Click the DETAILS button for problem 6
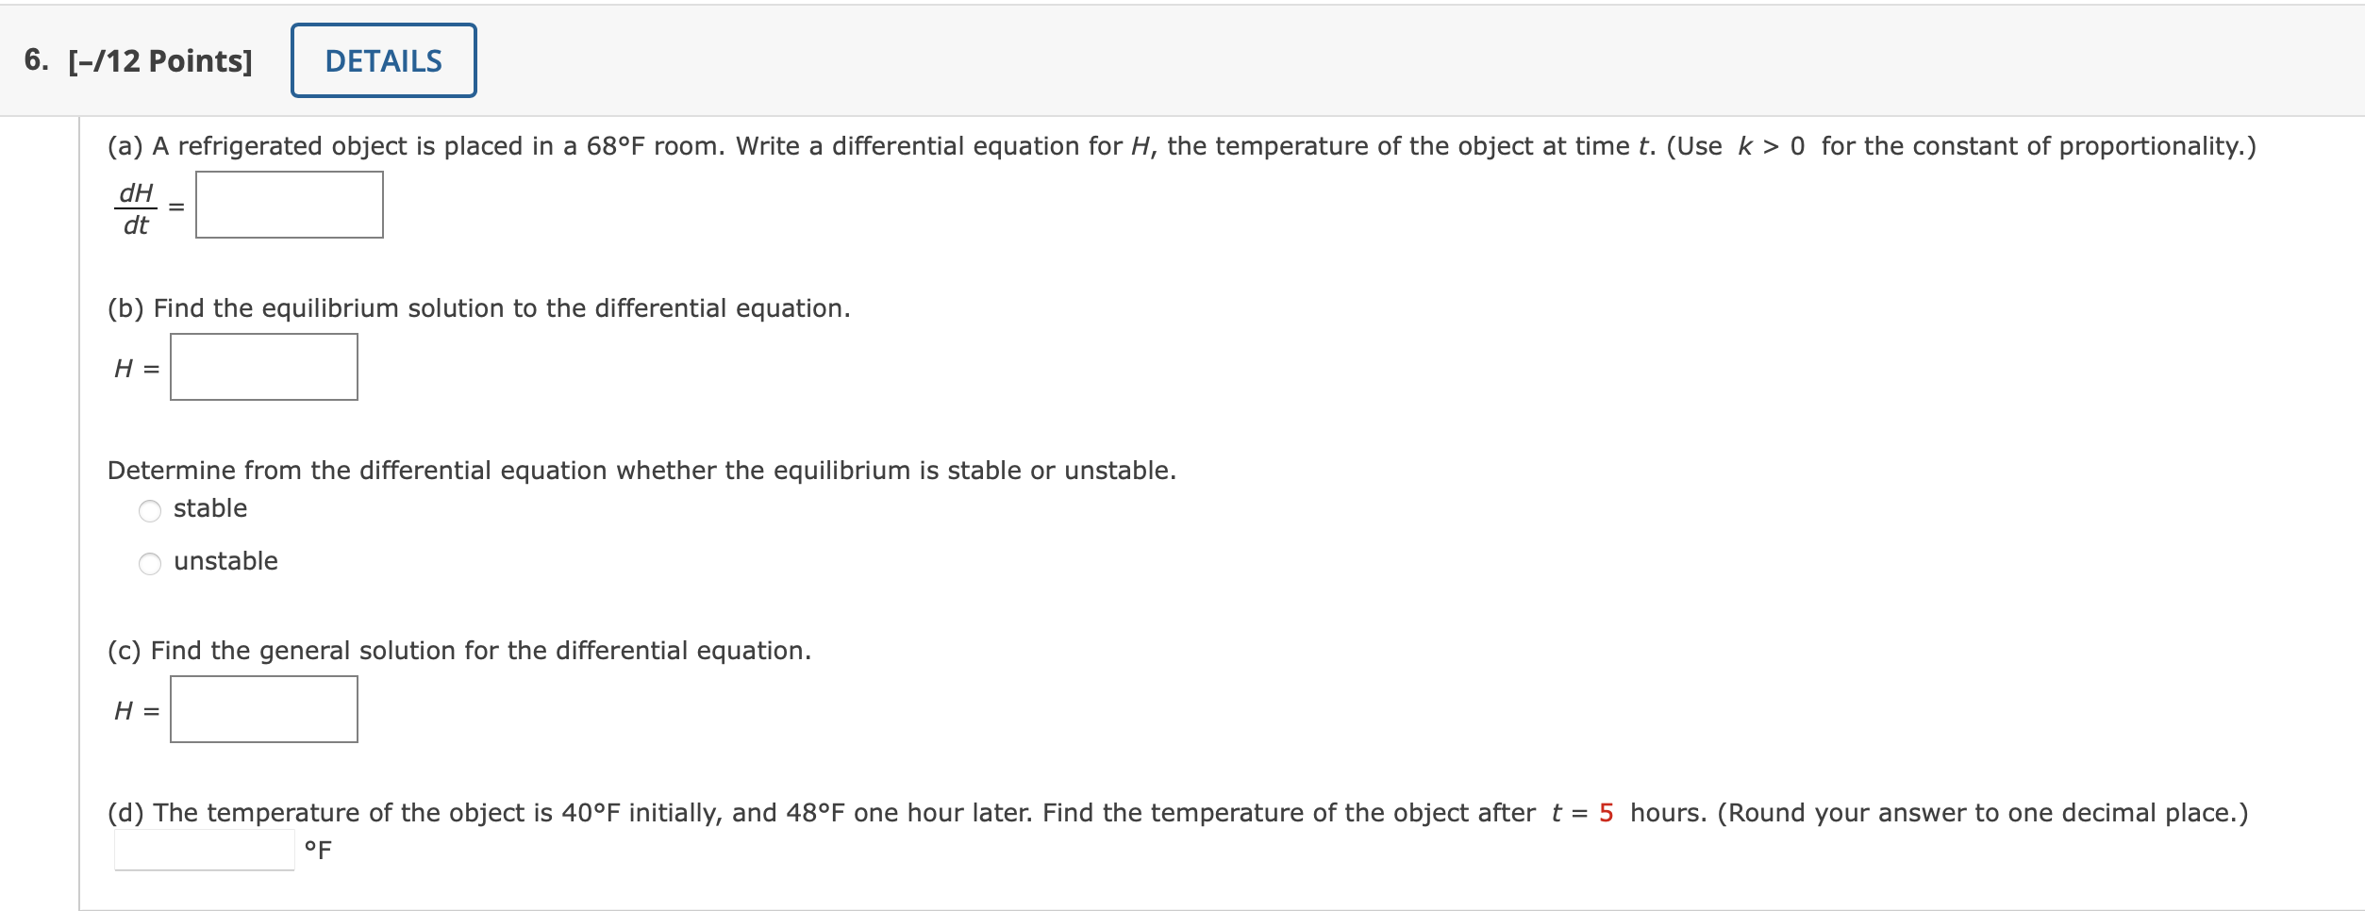Screen dimensions: 2365x911 [x=381, y=60]
